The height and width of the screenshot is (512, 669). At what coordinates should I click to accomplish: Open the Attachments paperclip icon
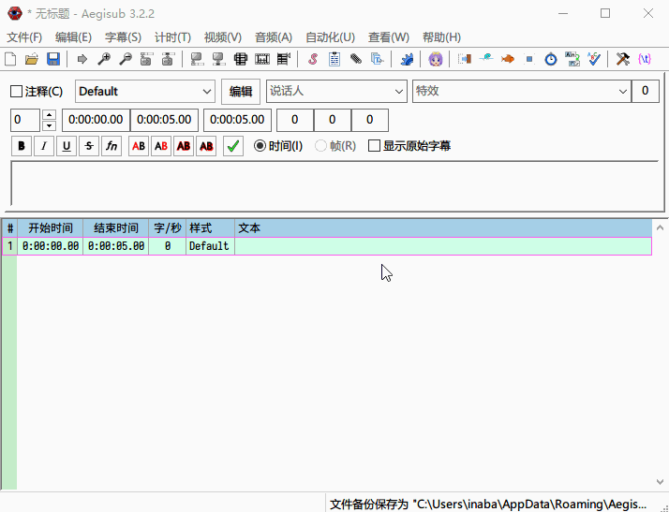tap(356, 59)
